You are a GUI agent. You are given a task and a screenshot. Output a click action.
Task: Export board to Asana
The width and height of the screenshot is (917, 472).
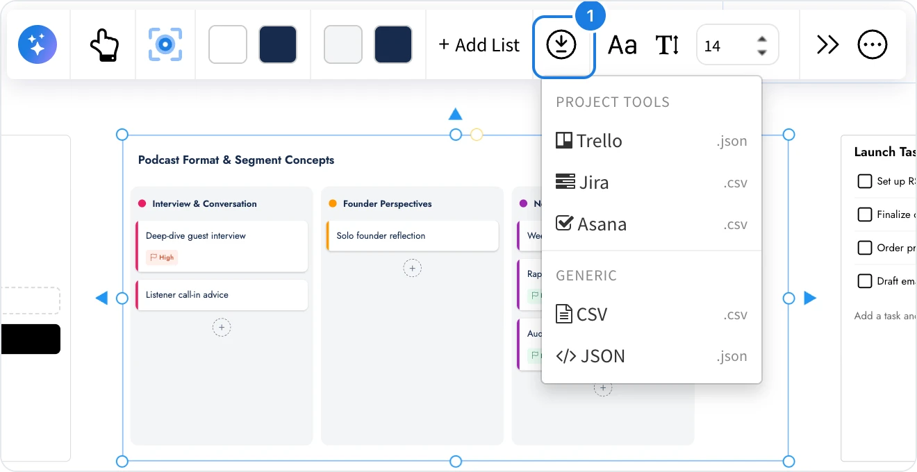pyautogui.click(x=652, y=224)
